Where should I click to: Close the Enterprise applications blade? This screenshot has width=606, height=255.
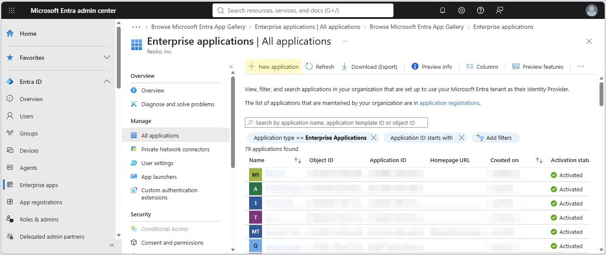pyautogui.click(x=589, y=41)
